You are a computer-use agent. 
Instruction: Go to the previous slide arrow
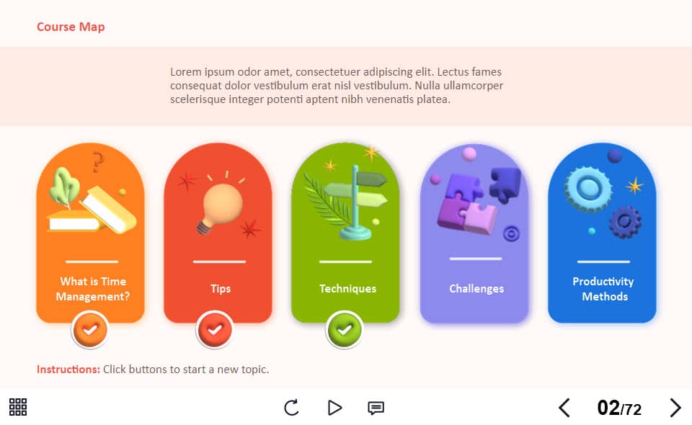point(564,408)
